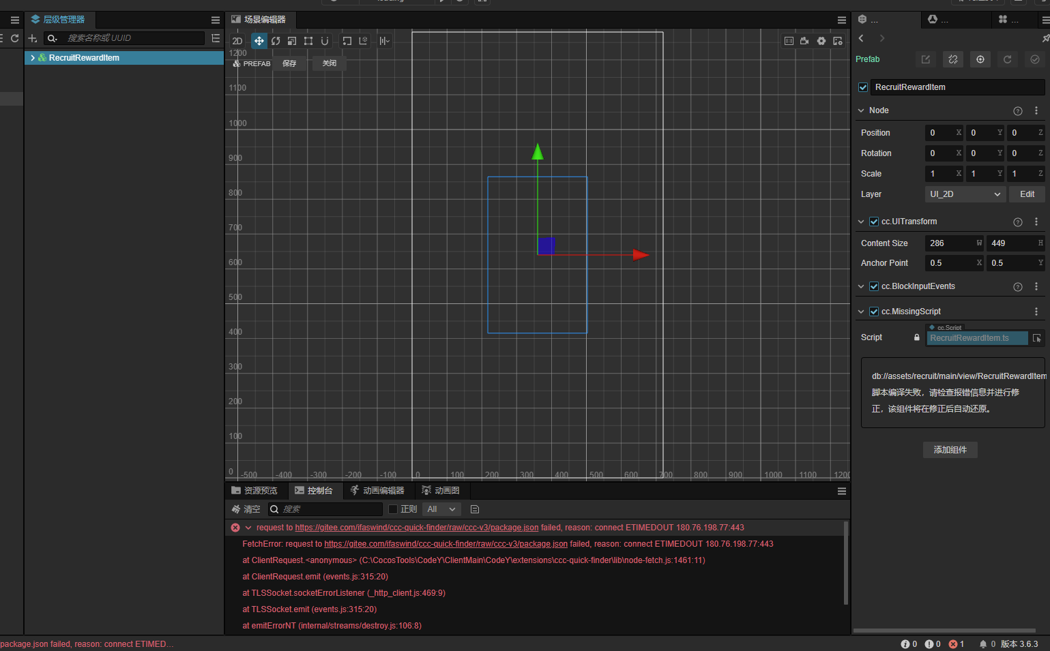Add a new node in hierarchy
1050x651 pixels.
[32, 38]
